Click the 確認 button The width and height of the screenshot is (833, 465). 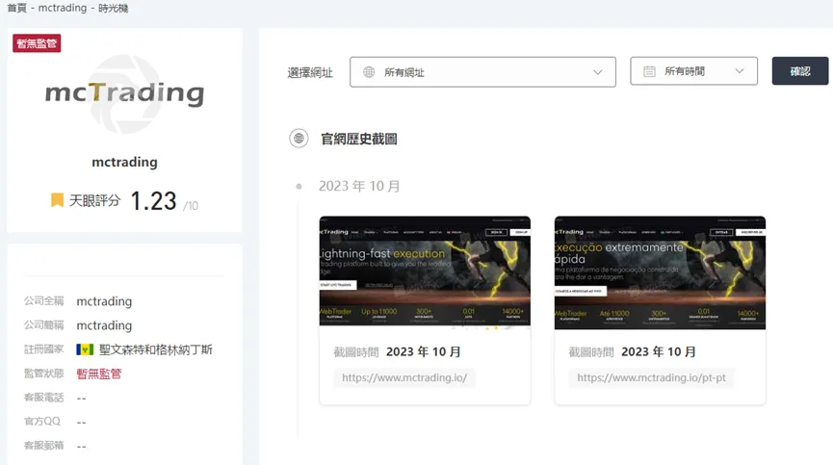799,71
